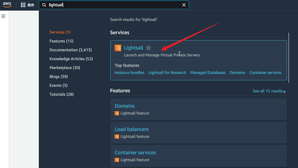Click the results panel vertical scrollbar

click(289, 58)
